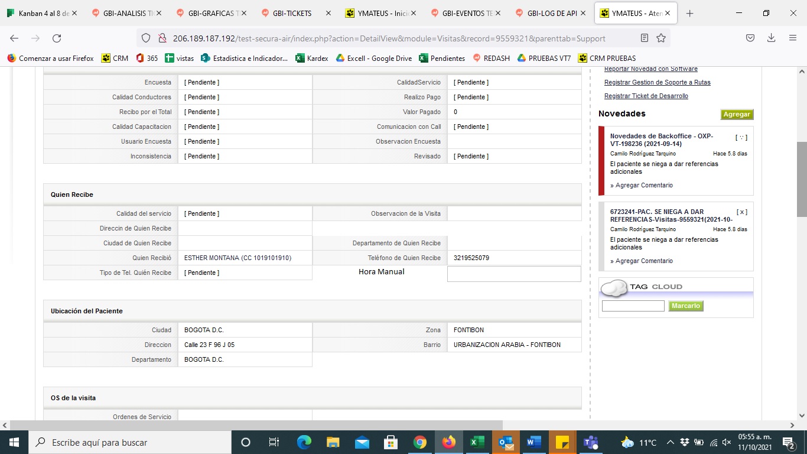The image size is (807, 454).
Task: Click the browser address bar URL
Action: (389, 38)
